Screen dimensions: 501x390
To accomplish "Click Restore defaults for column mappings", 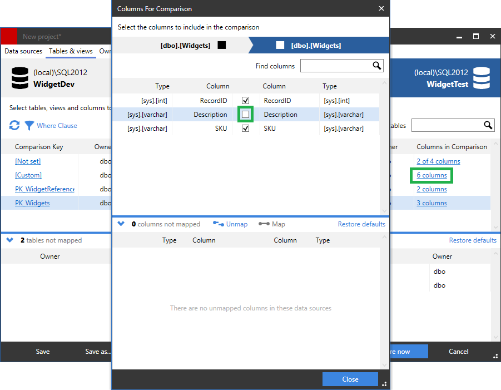I will click(x=361, y=224).
